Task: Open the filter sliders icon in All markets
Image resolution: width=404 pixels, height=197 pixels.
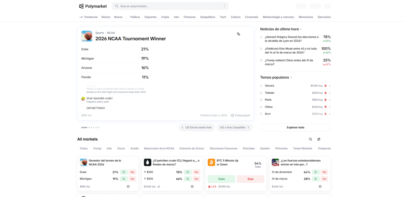Action: point(319,139)
